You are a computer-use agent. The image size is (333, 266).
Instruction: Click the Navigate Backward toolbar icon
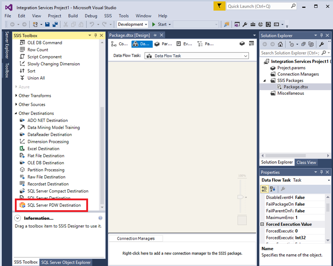[x=13, y=24]
